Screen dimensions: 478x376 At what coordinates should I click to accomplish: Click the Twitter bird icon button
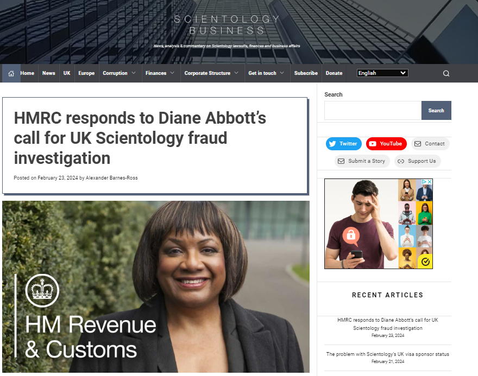point(332,144)
